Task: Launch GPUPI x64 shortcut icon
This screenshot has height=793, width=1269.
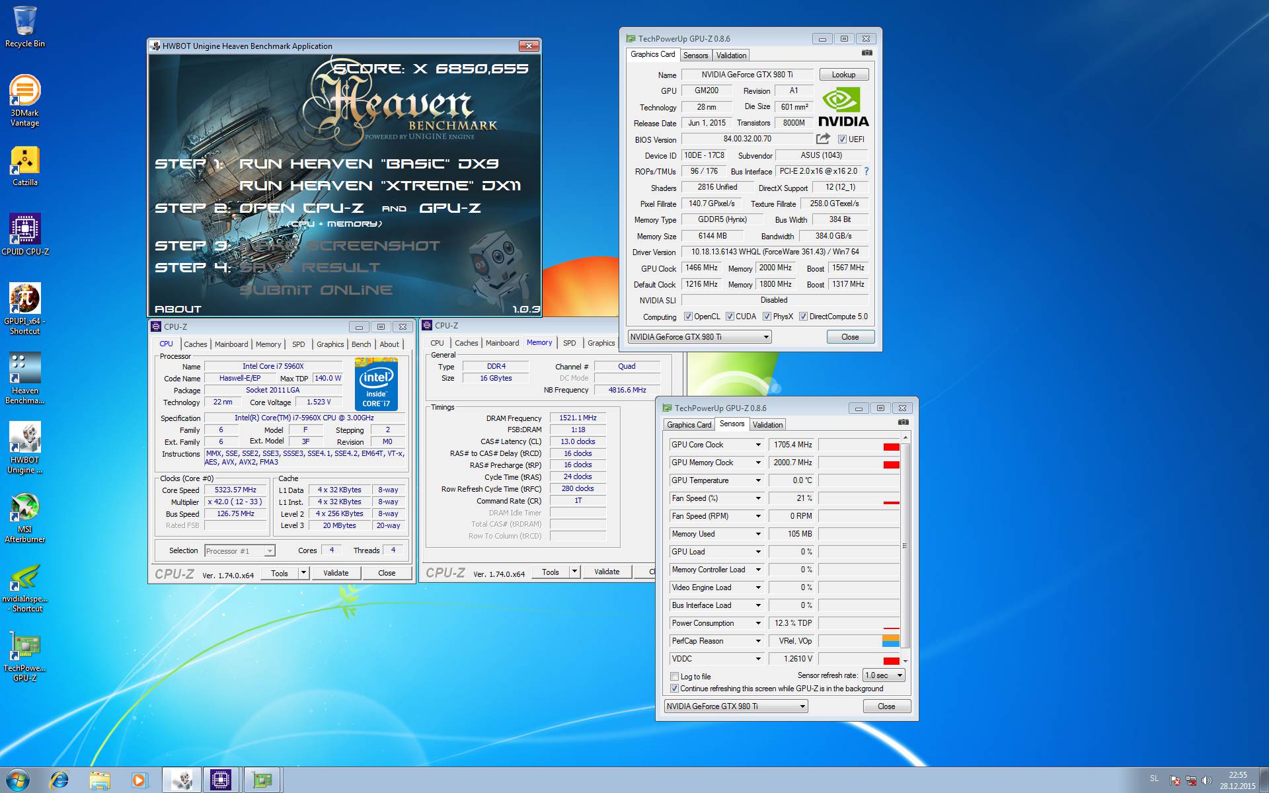Action: (25, 308)
